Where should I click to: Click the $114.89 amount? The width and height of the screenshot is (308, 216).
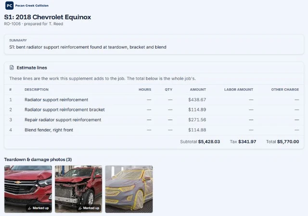coord(197,110)
